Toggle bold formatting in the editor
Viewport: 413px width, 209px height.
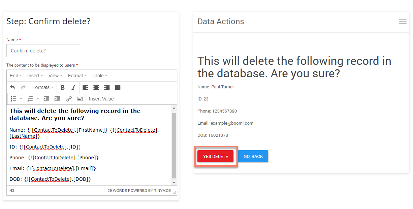[63, 87]
